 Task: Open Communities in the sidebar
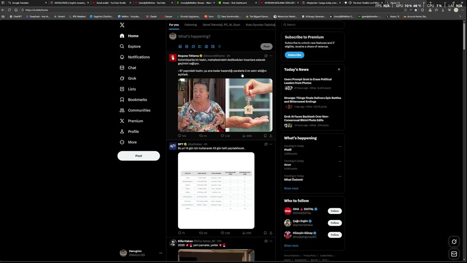coord(135,110)
